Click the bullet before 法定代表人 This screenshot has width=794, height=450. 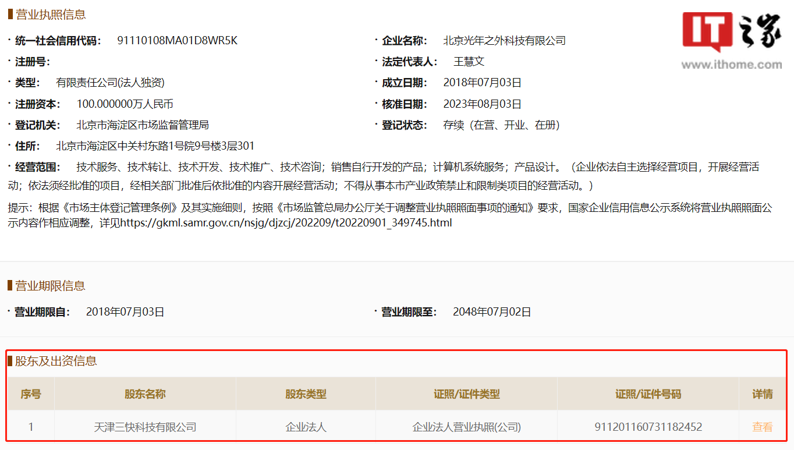[375, 61]
